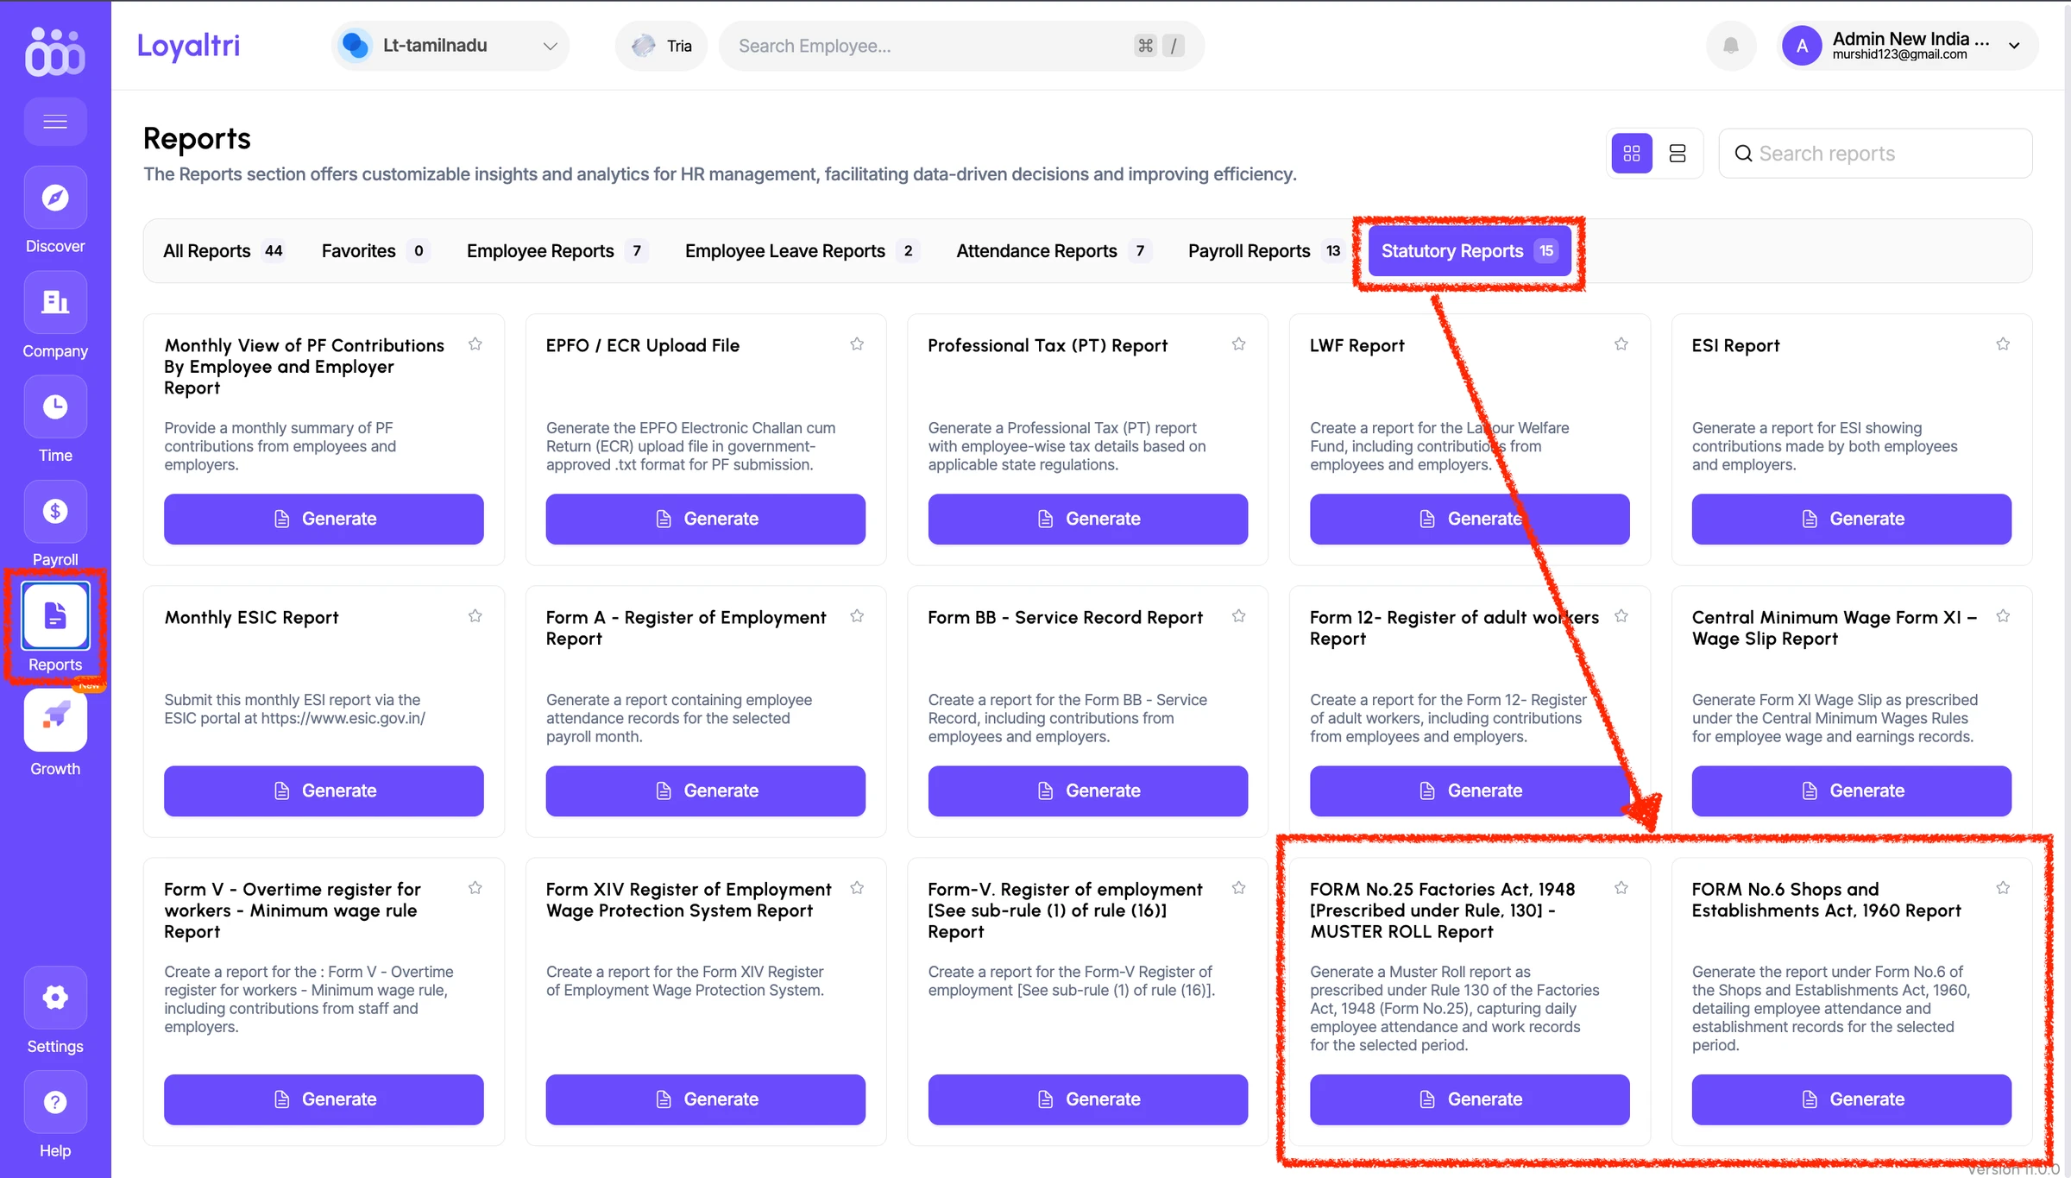2071x1178 pixels.
Task: Toggle the hamburger menu in sidebar
Action: pos(55,122)
